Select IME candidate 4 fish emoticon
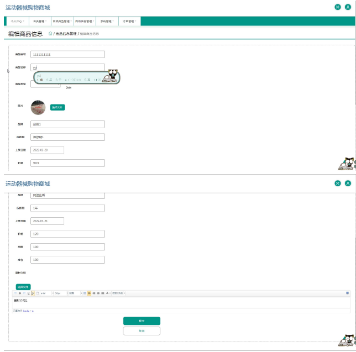 pos(73,80)
